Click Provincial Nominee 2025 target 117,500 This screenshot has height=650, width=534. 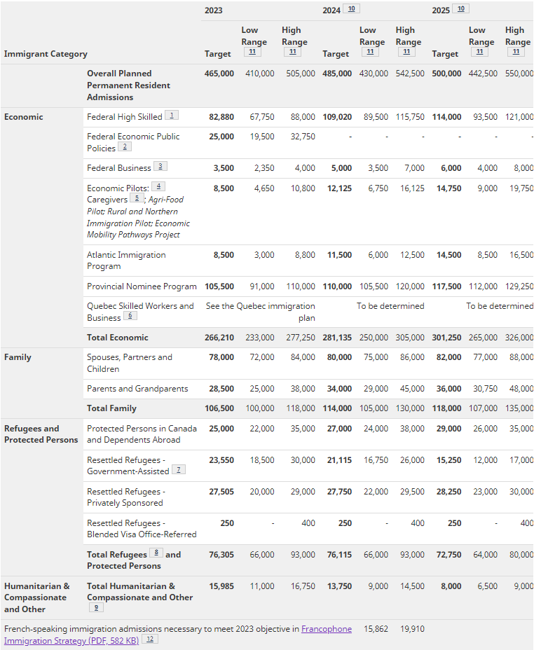tap(446, 286)
